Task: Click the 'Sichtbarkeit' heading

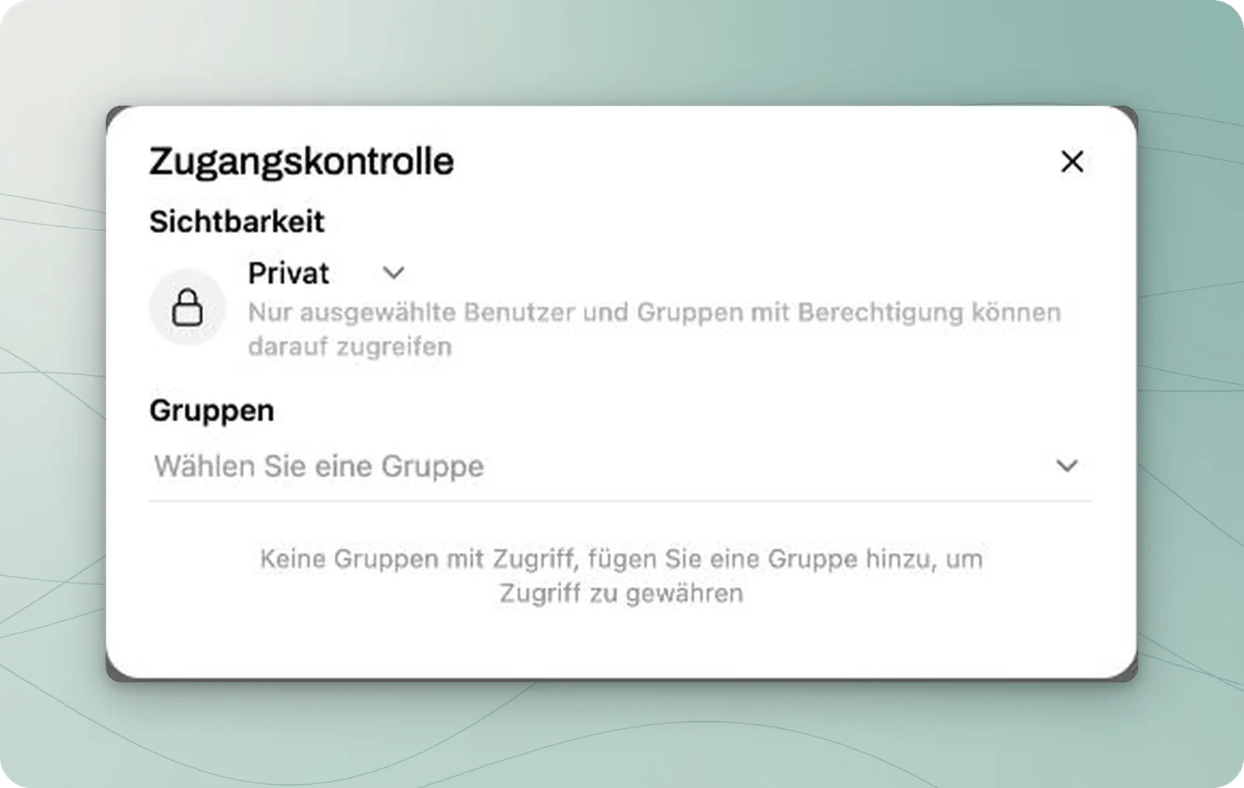Action: pyautogui.click(x=236, y=222)
